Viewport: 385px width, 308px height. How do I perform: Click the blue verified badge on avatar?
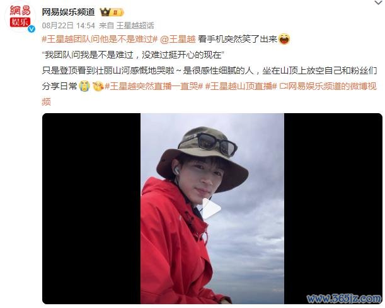pos(32,29)
